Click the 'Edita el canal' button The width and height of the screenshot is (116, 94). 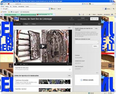(x=94, y=19)
